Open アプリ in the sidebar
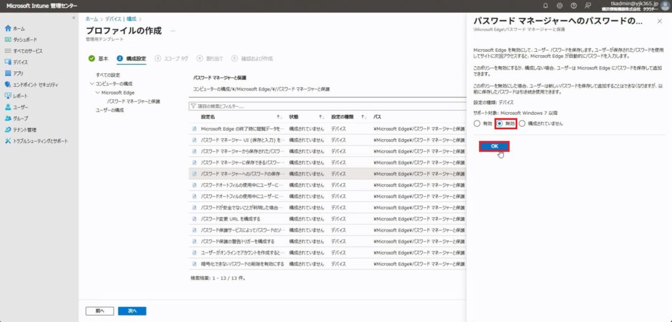Viewport: 672px width, 322px height. [14, 73]
